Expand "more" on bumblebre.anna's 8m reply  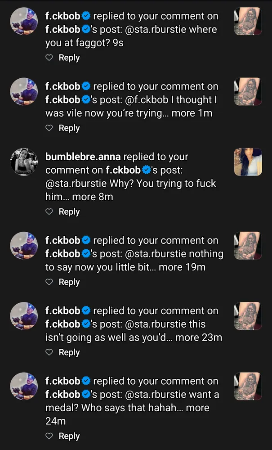84,197
